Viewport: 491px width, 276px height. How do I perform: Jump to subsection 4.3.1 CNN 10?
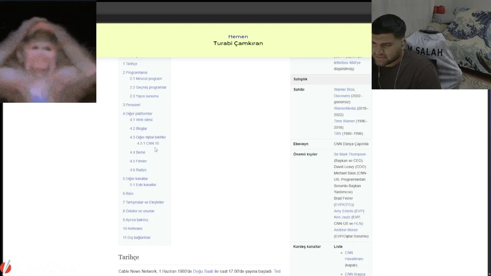[148, 143]
